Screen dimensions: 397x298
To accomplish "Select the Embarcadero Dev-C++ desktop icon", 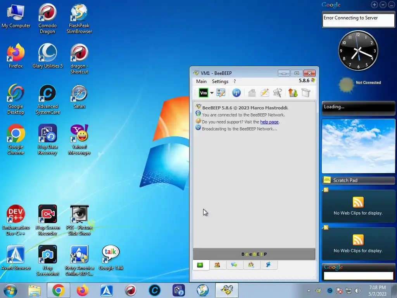I will point(16,220).
